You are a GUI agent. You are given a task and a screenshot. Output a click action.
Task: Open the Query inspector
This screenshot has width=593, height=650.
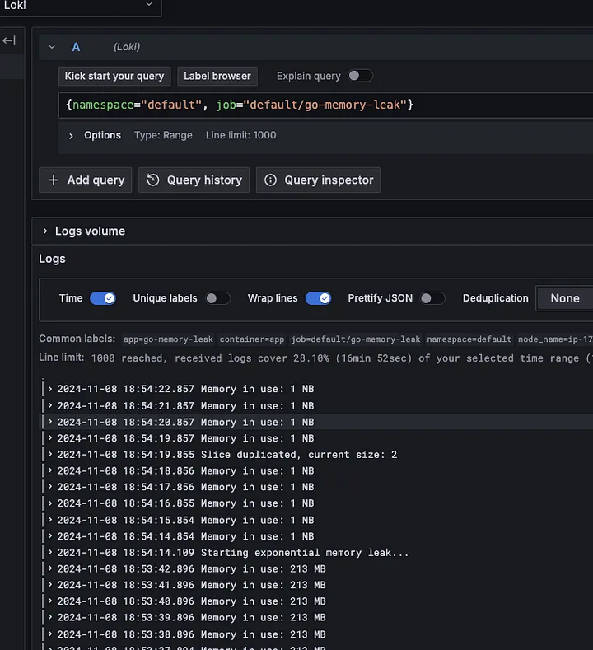[x=318, y=180]
